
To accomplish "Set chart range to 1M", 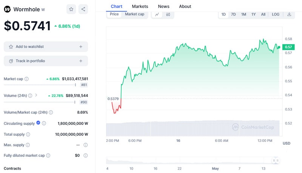I will pyautogui.click(x=243, y=14).
